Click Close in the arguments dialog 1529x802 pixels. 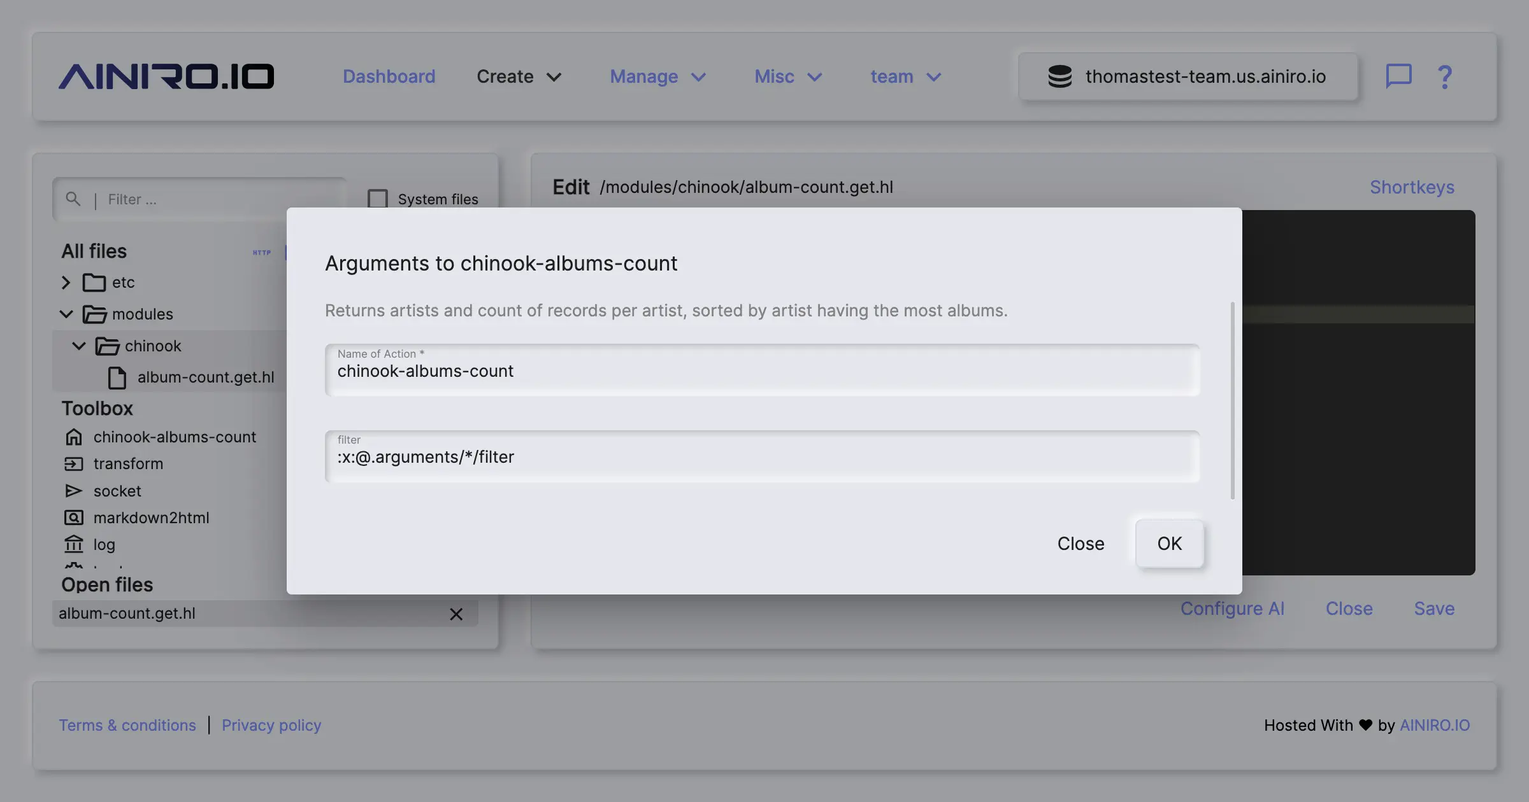tap(1080, 544)
